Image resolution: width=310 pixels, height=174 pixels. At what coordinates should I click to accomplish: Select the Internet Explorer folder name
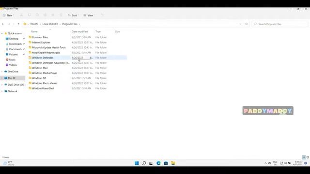[x=41, y=43]
